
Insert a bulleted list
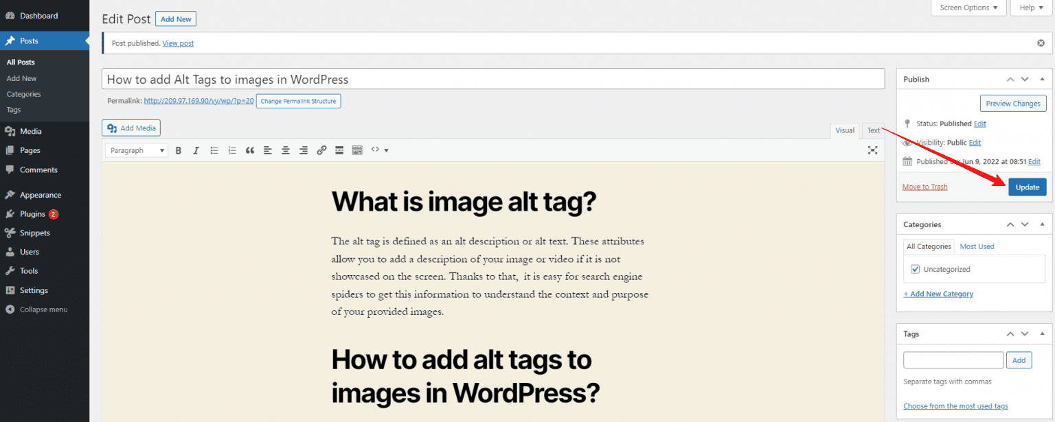[x=214, y=150]
